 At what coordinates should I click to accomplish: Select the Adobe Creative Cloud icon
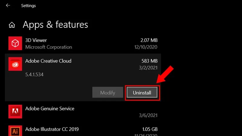click(x=15, y=64)
